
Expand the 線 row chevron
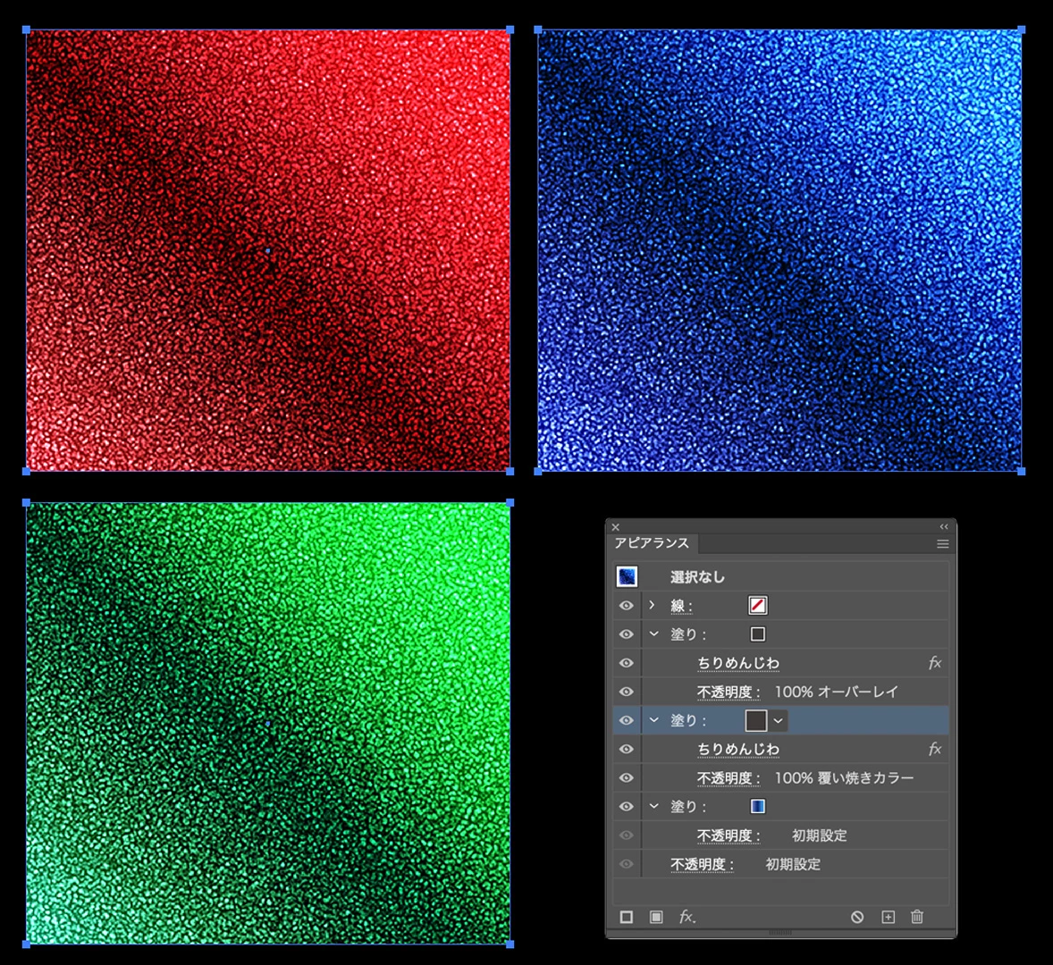(x=652, y=605)
